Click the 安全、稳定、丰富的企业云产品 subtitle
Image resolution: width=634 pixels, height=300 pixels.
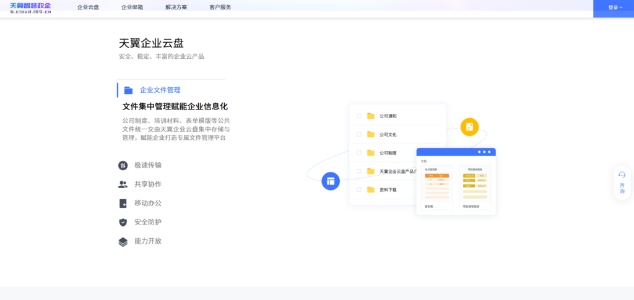[x=162, y=56]
